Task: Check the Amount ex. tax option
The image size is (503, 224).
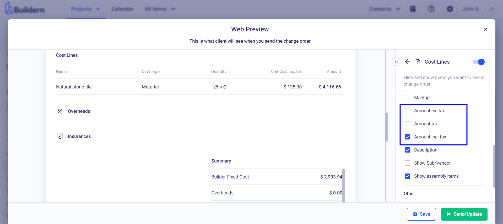Action: (x=408, y=111)
